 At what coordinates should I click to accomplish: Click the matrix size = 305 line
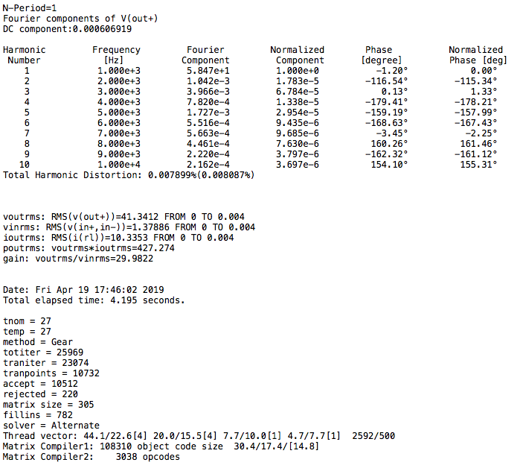point(48,405)
